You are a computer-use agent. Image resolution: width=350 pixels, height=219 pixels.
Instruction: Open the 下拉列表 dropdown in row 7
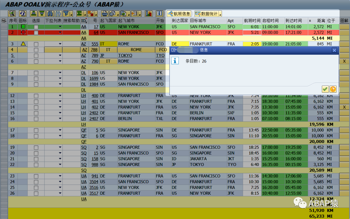coord(60,73)
